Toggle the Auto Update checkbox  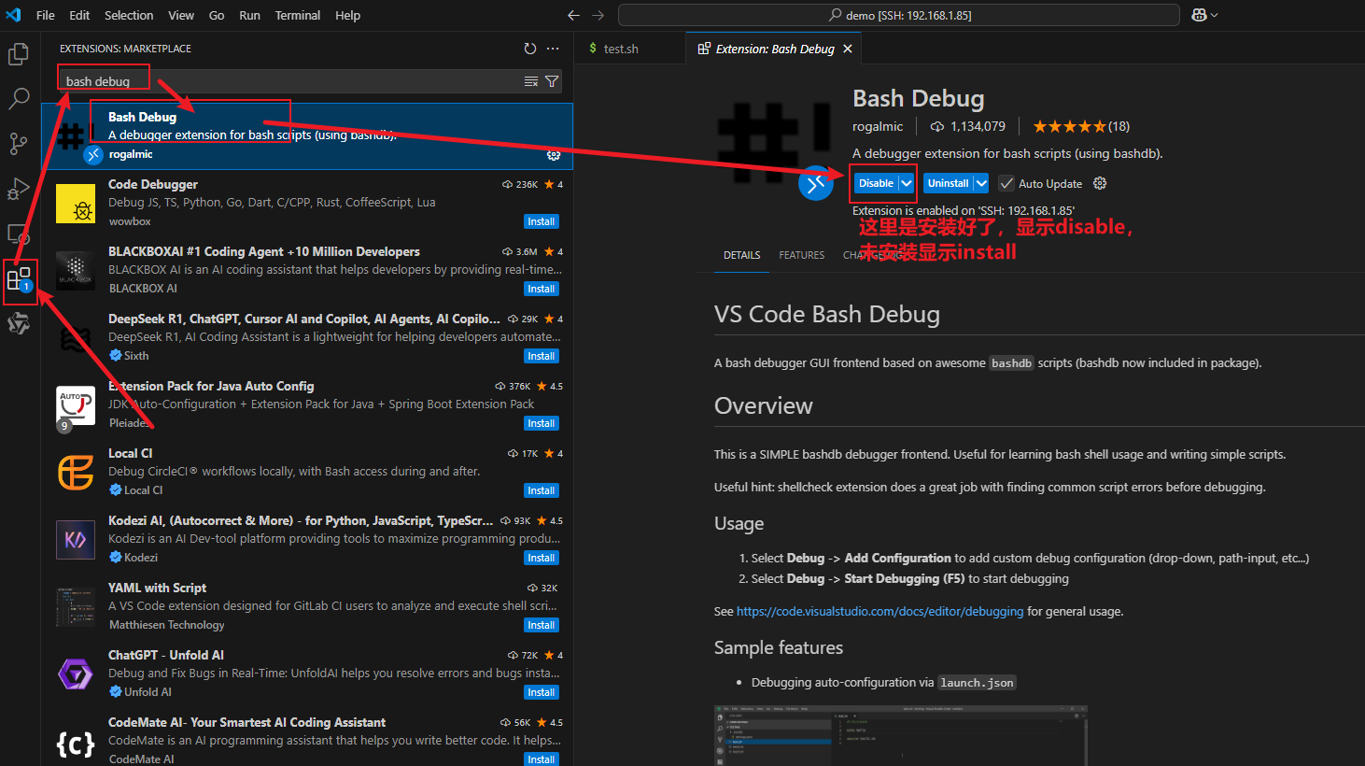coord(1006,183)
